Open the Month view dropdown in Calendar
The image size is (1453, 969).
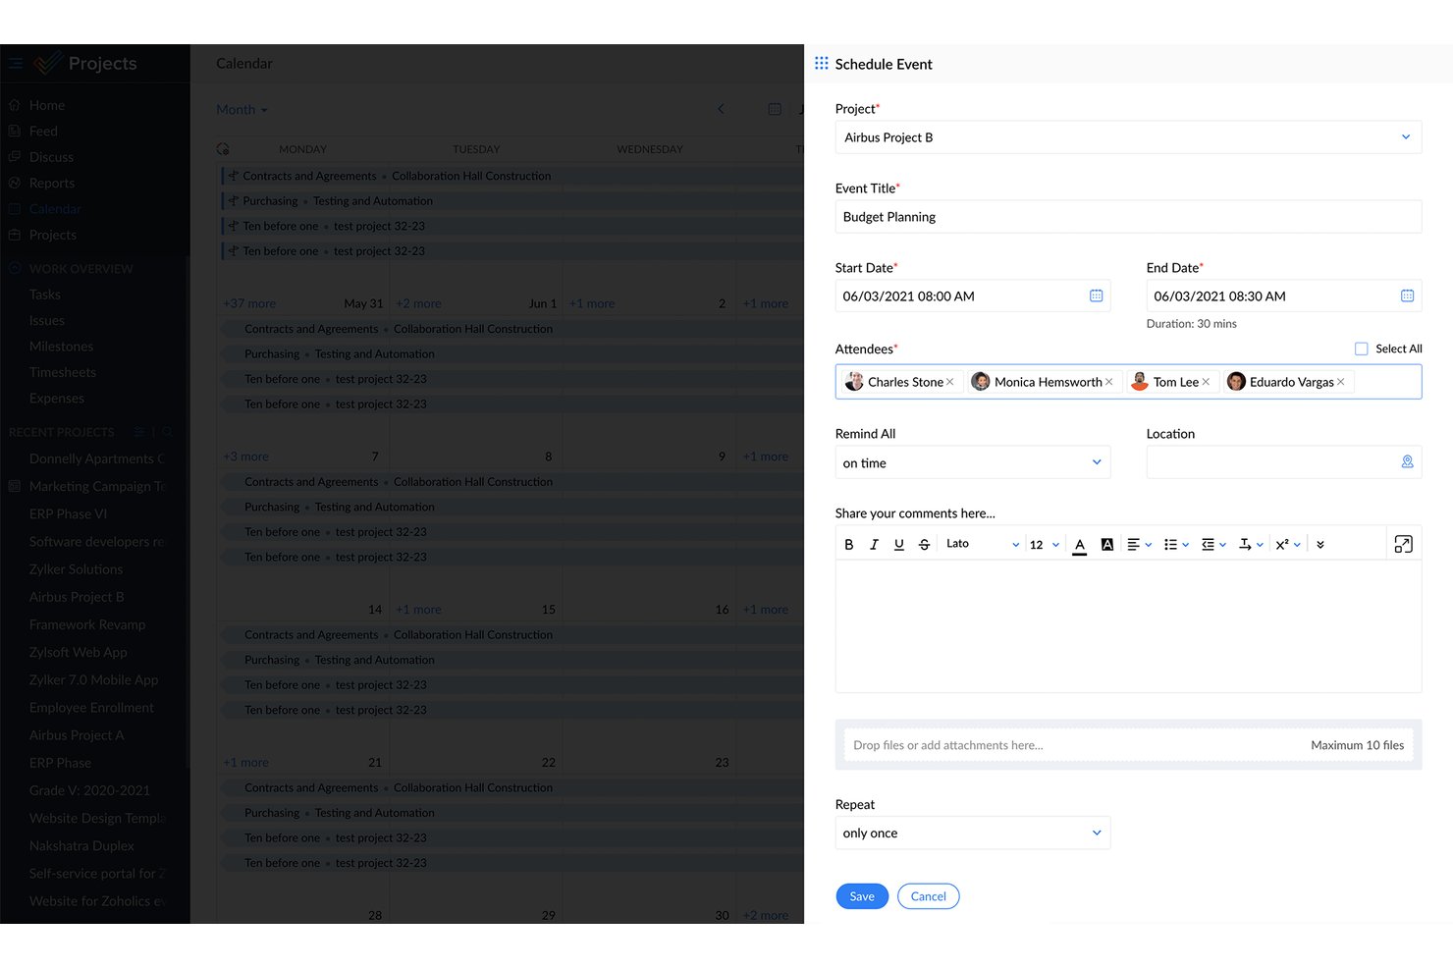coord(242,110)
